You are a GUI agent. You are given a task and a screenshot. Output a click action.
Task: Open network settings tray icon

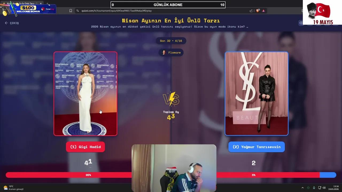pos(320,188)
